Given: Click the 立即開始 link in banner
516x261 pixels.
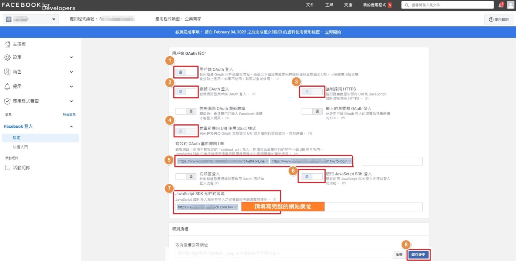Looking at the screenshot, I should pyautogui.click(x=333, y=32).
